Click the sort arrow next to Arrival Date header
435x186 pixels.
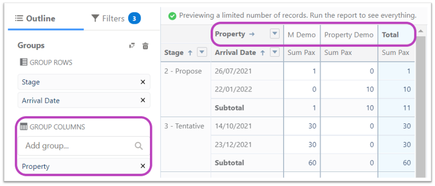click(x=263, y=53)
